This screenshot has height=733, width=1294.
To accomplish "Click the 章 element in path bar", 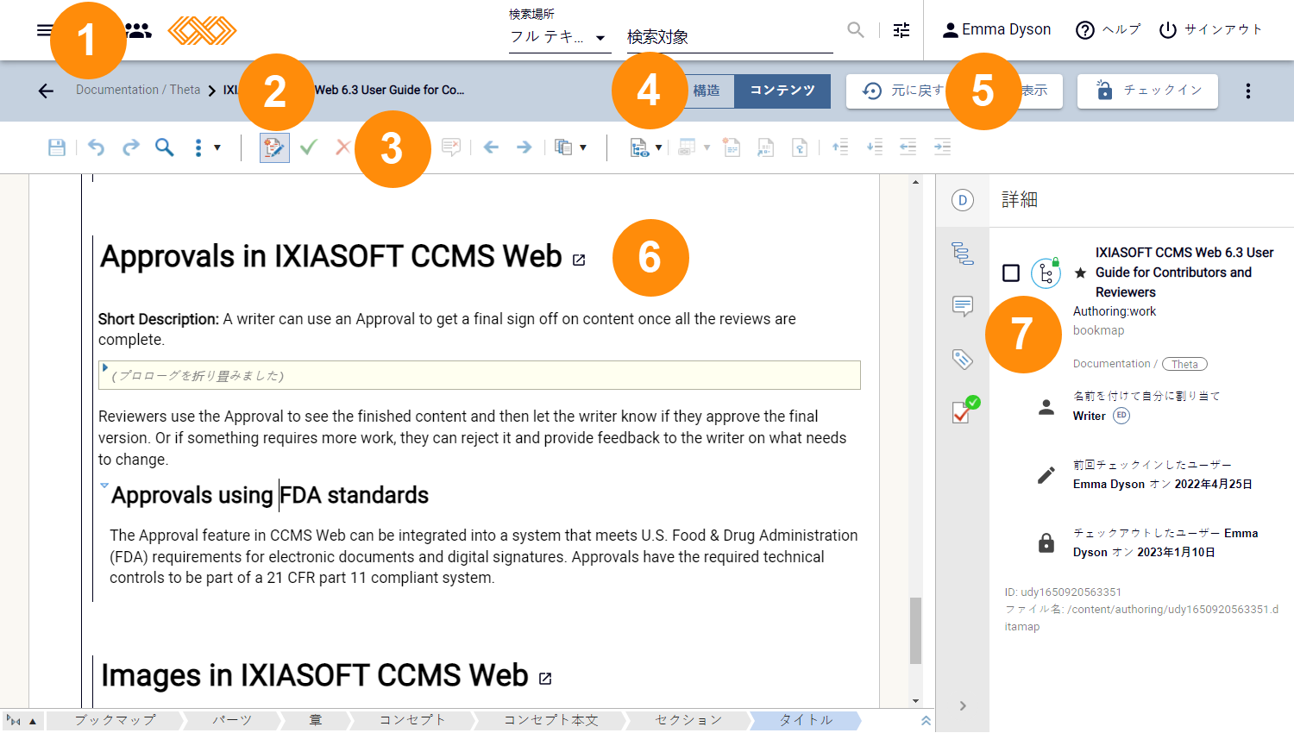I will tap(316, 720).
